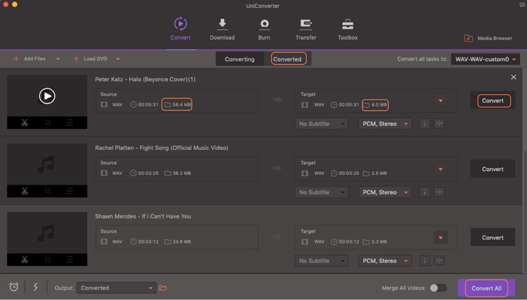Switch to the Converted tab

pos(287,59)
